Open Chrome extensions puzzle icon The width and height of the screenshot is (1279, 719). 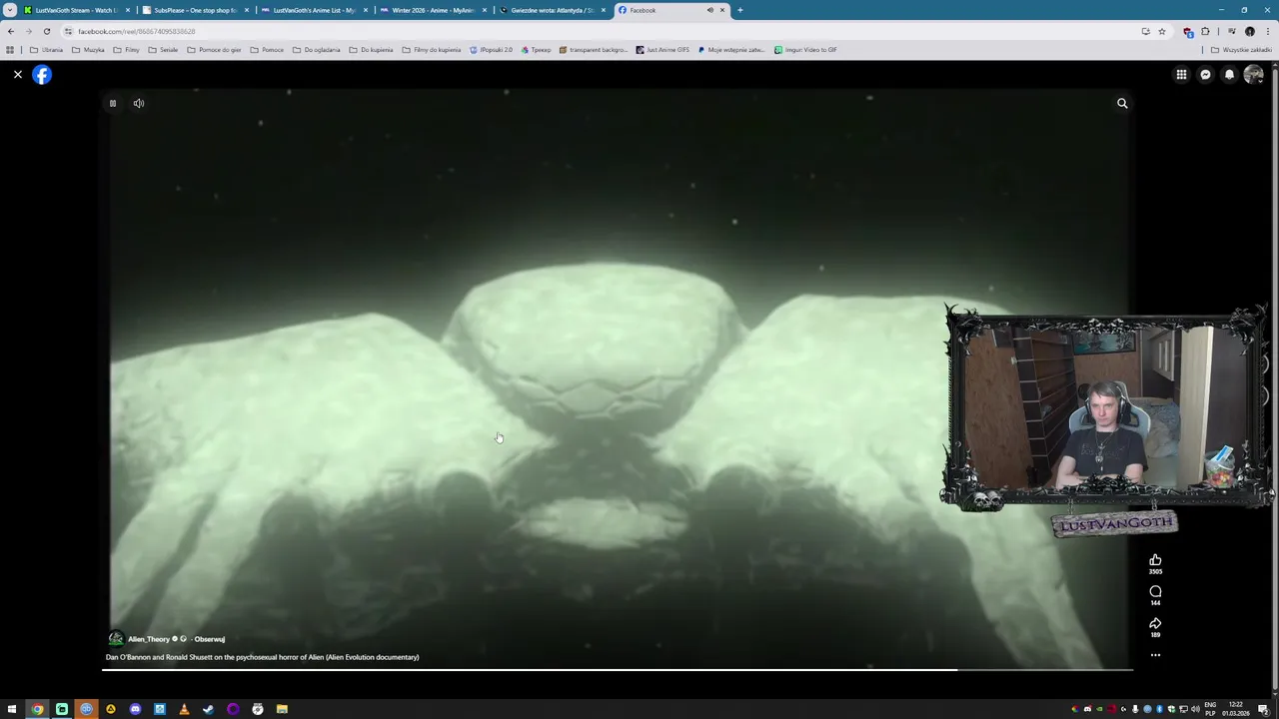coord(1205,31)
